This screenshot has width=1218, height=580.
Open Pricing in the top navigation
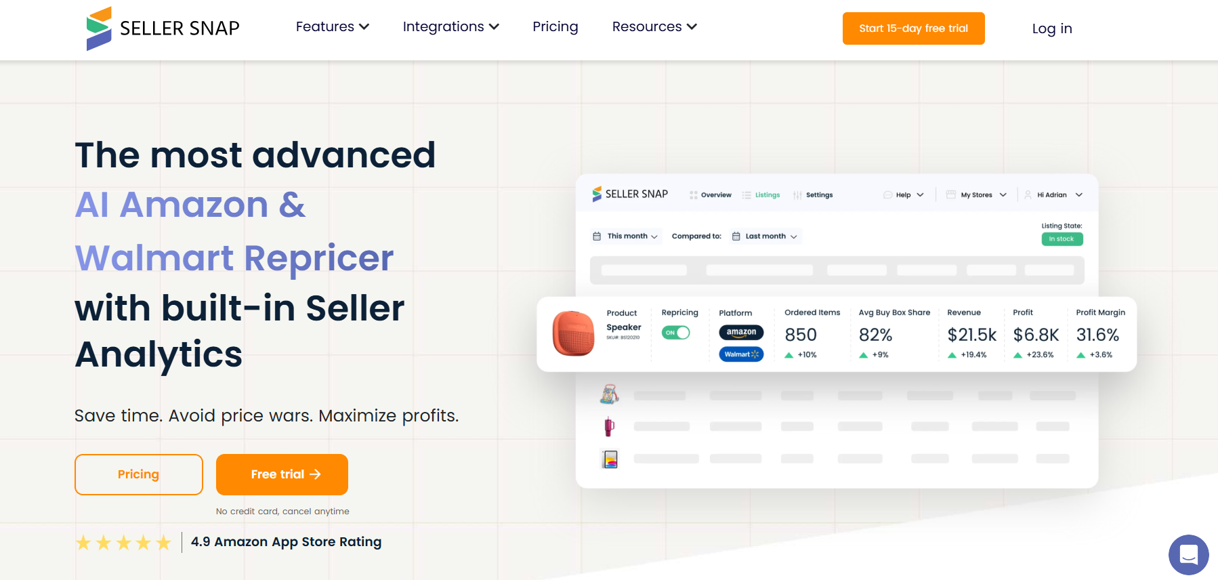pyautogui.click(x=555, y=27)
